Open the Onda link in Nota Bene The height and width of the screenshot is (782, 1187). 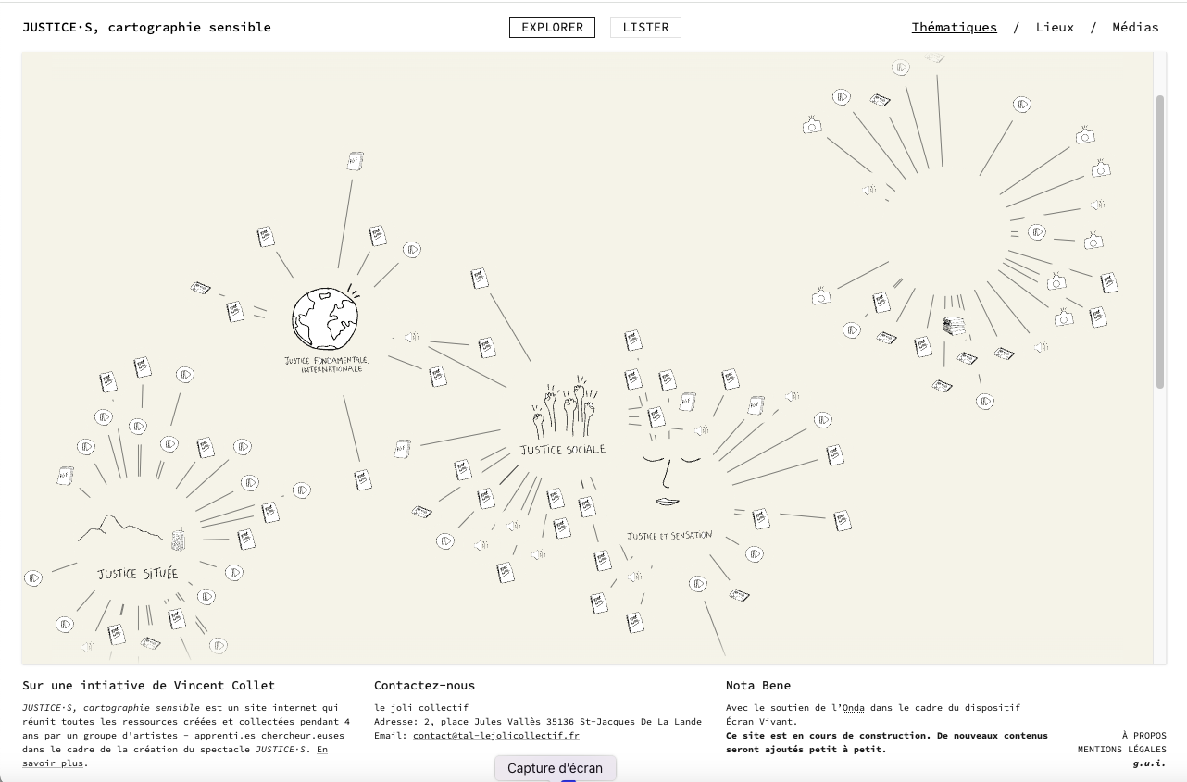click(x=853, y=708)
